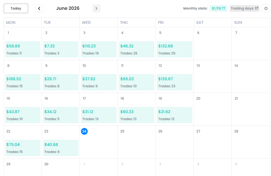Viewport: 271px width, 176px height.
Task: Click the Monthly stats label
Action: pyautogui.click(x=195, y=8)
